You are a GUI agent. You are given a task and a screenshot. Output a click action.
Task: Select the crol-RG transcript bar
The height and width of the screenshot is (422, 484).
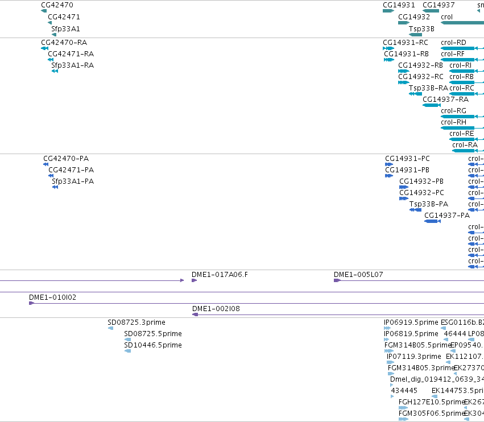click(457, 117)
